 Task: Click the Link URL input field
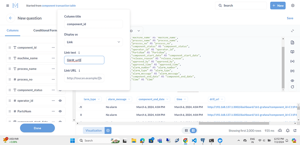click(x=84, y=78)
